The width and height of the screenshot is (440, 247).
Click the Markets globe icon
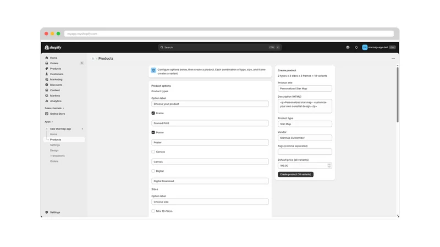tap(47, 96)
